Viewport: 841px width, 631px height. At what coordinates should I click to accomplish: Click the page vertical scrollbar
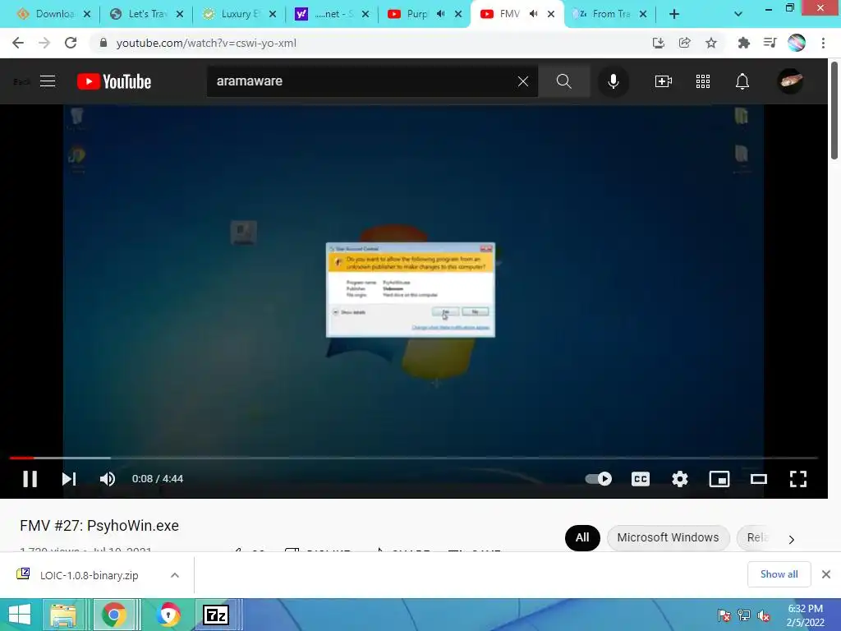(834, 110)
